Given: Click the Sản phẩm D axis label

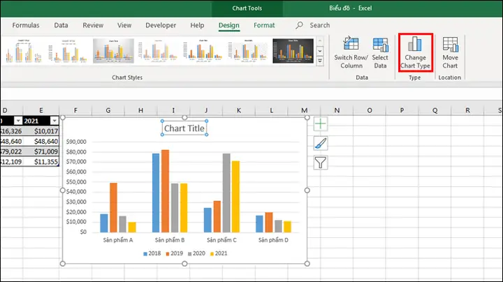Looking at the screenshot, I should point(273,240).
